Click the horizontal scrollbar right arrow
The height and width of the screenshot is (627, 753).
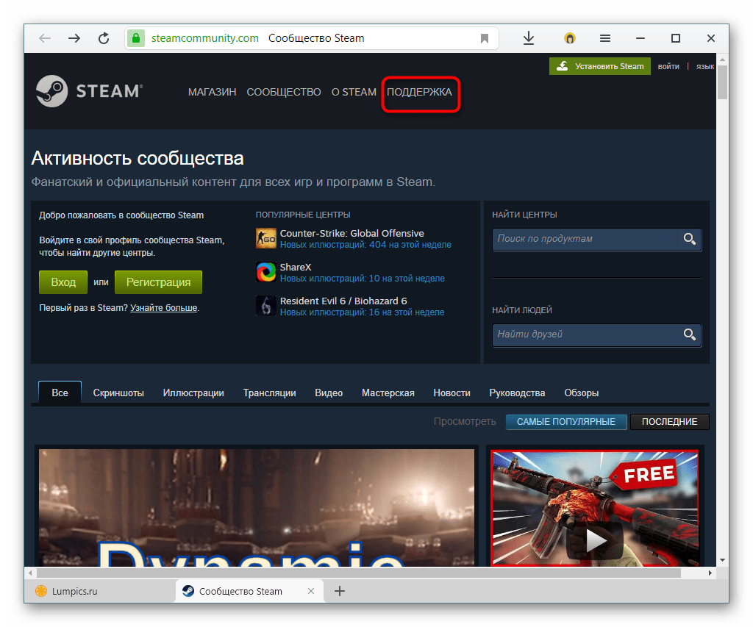[x=710, y=573]
